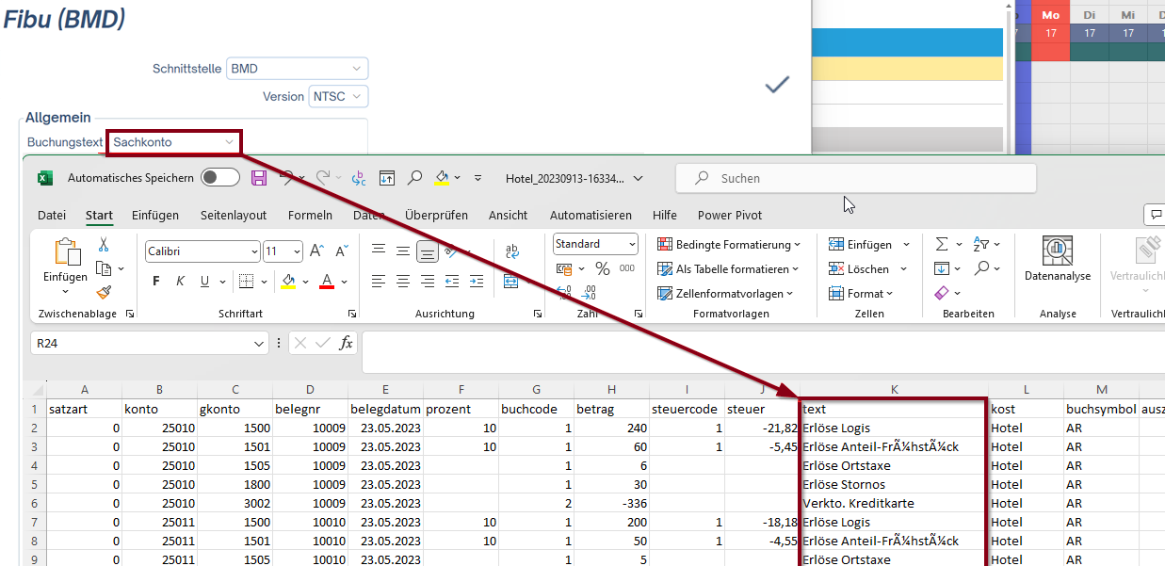Apply percent number format
Image resolution: width=1165 pixels, height=566 pixels.
tap(602, 269)
